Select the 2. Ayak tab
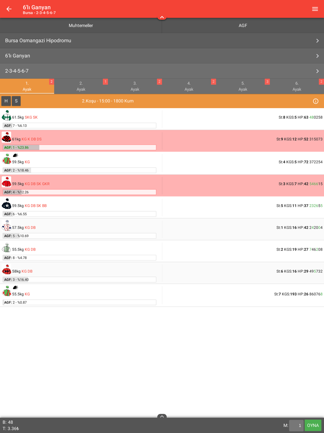324x433 pixels. click(81, 86)
